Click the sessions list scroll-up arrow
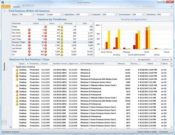This screenshot has height=135, width=175. coord(172,63)
